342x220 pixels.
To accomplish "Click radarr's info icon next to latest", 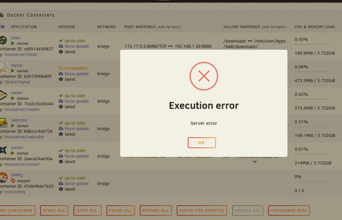I will [61, 107].
